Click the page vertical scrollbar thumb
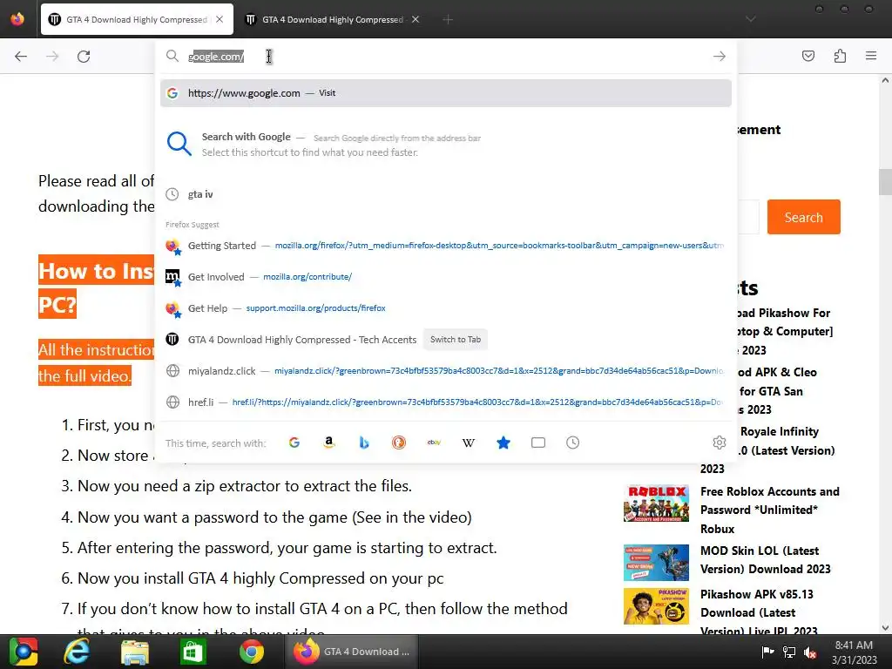Image resolution: width=892 pixels, height=669 pixels. (x=885, y=182)
